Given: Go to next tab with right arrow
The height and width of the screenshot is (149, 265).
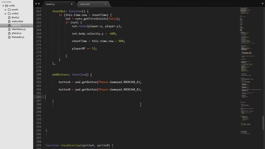Looking at the screenshot, I should (39, 4).
